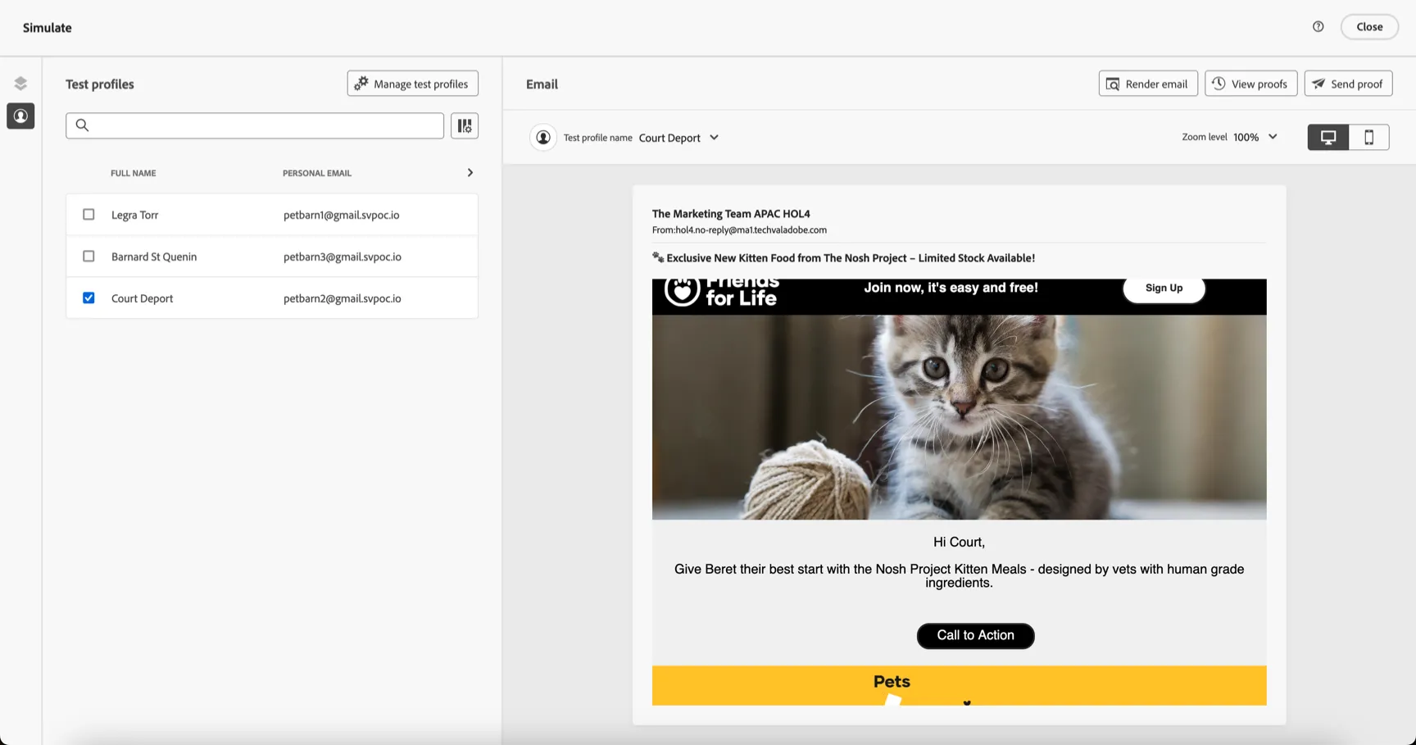Select the petbarn3@gmail.svpoc.io email cell
The image size is (1416, 745).
click(343, 257)
